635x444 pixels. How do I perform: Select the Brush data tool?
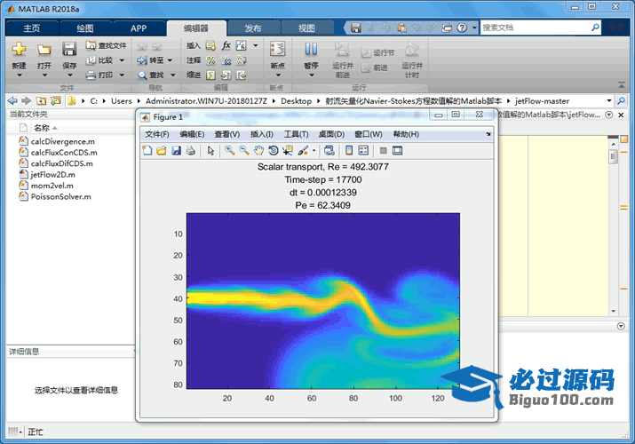pyautogui.click(x=303, y=151)
